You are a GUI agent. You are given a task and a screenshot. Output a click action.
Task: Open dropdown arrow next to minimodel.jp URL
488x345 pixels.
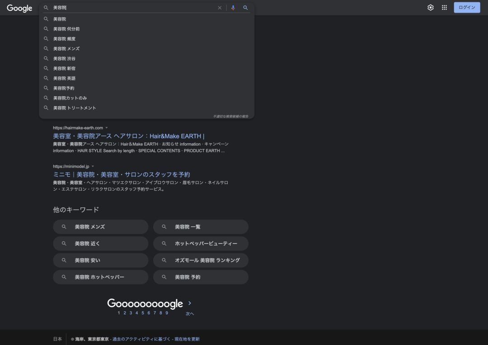(x=93, y=166)
